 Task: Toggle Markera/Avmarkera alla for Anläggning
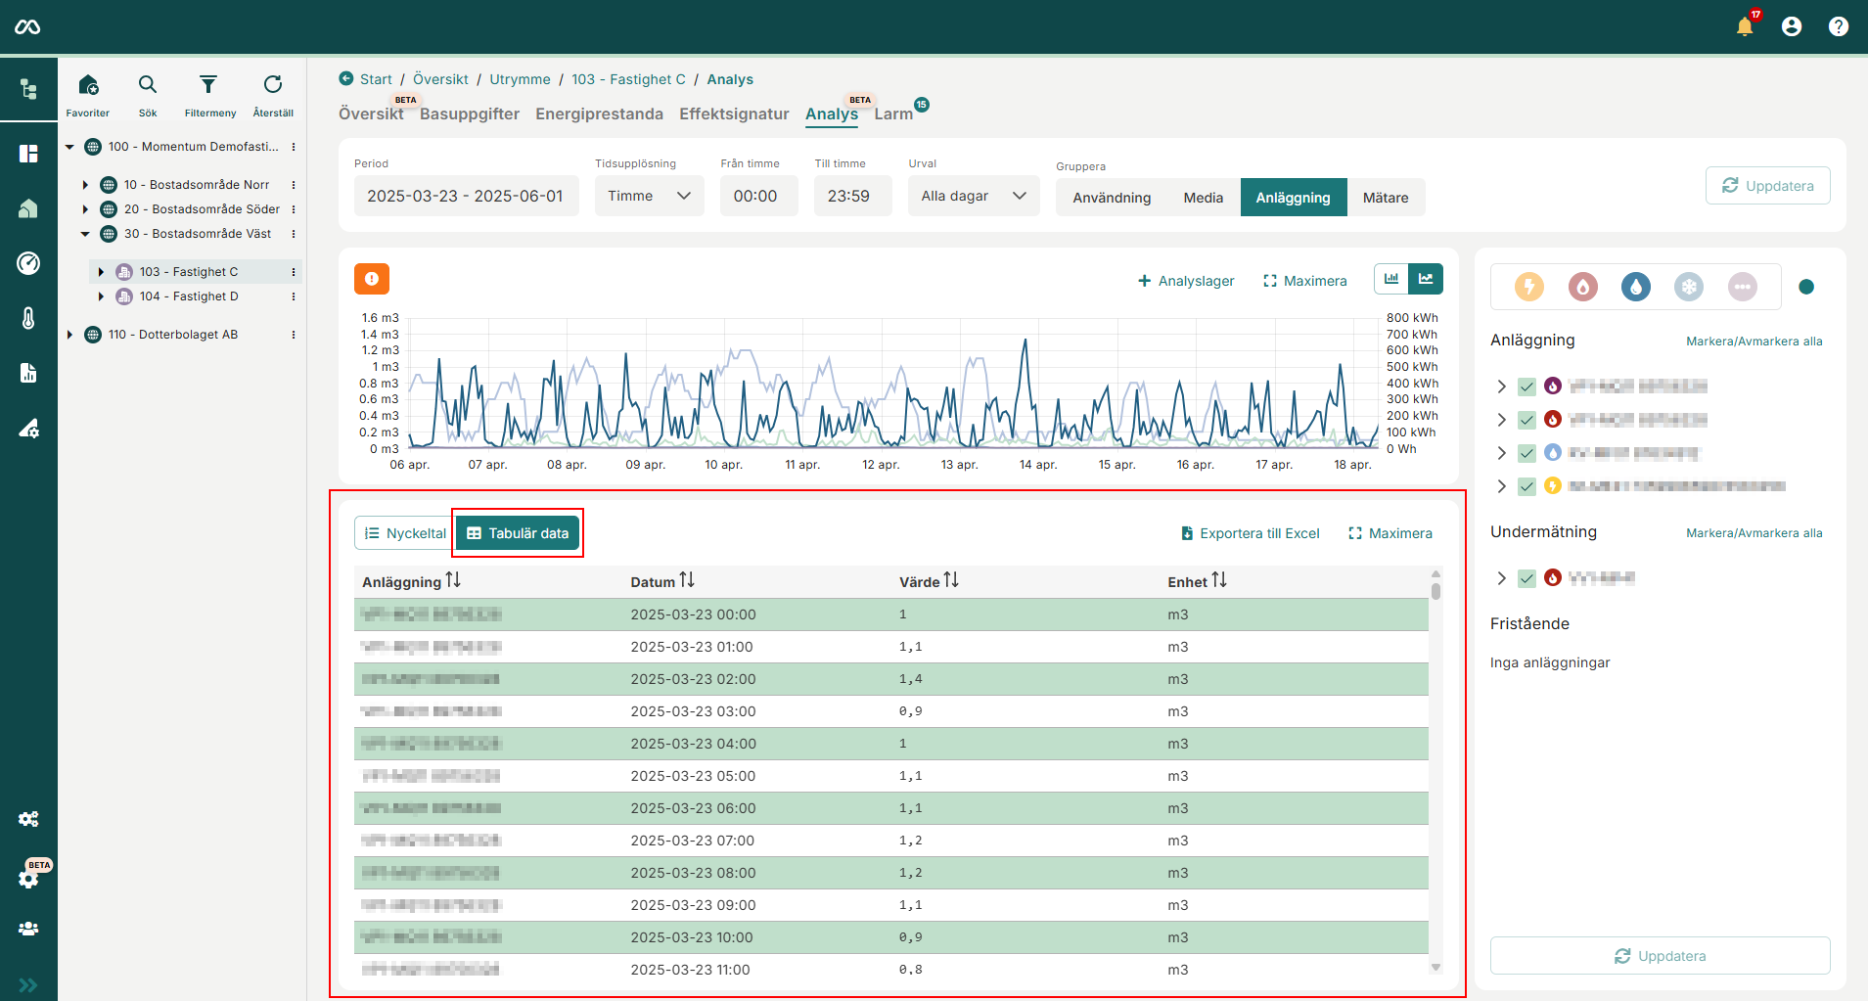(1754, 341)
